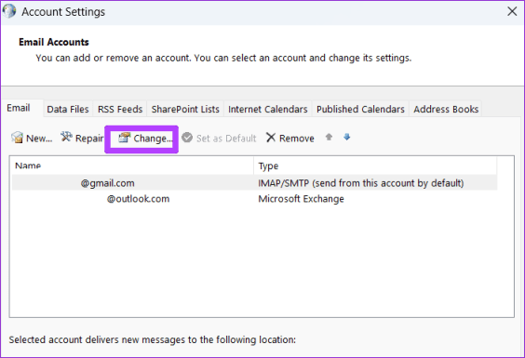525x358 pixels.
Task: Close the Account Settings dialog
Action: pyautogui.click(x=512, y=12)
